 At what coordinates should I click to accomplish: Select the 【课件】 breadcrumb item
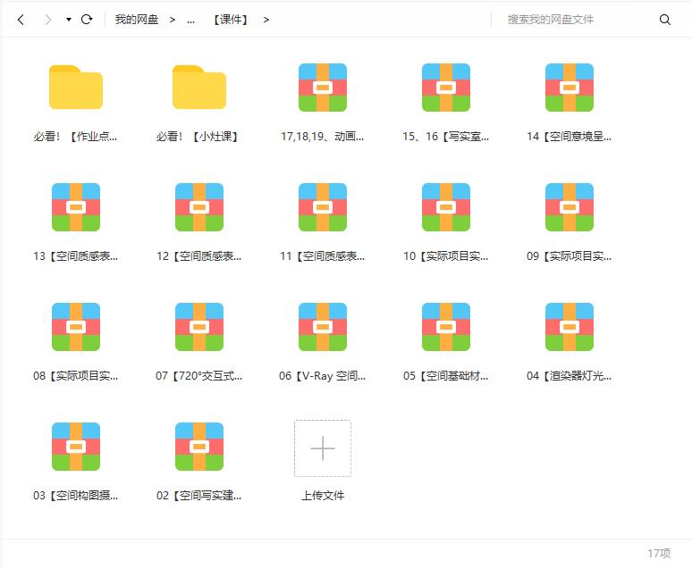pyautogui.click(x=231, y=20)
